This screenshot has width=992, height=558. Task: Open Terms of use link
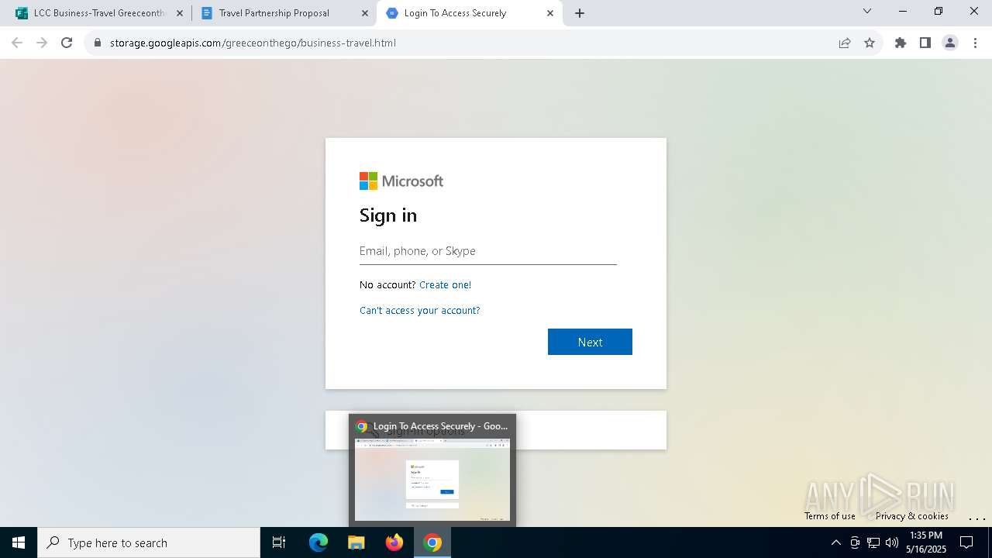point(830,516)
